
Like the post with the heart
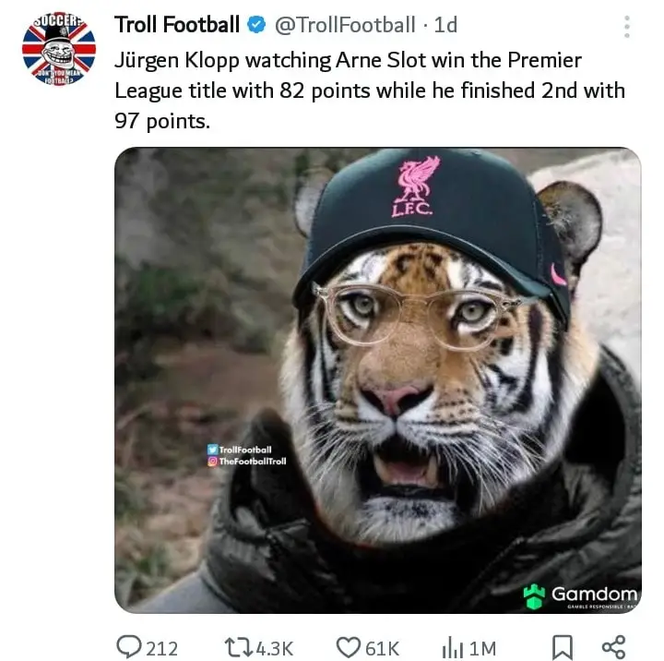coord(348,647)
